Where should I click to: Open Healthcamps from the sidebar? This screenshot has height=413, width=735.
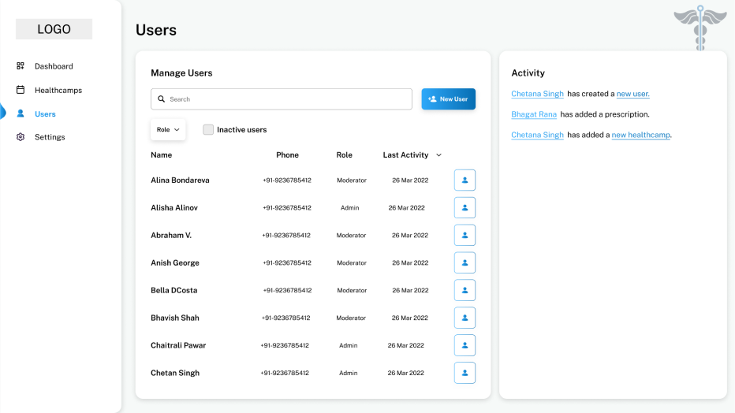pyautogui.click(x=58, y=91)
